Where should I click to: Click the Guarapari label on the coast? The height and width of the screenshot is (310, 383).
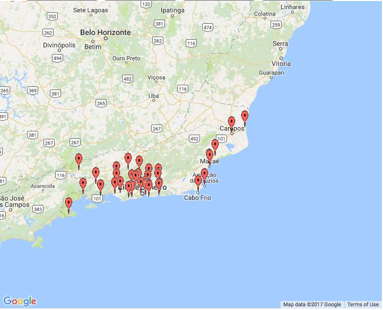point(272,73)
